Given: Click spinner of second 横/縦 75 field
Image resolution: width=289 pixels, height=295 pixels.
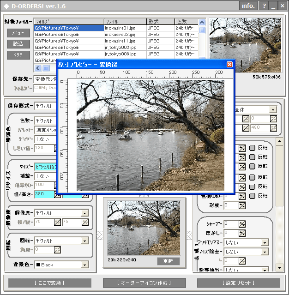Looking at the screenshot, I should tap(85, 222).
